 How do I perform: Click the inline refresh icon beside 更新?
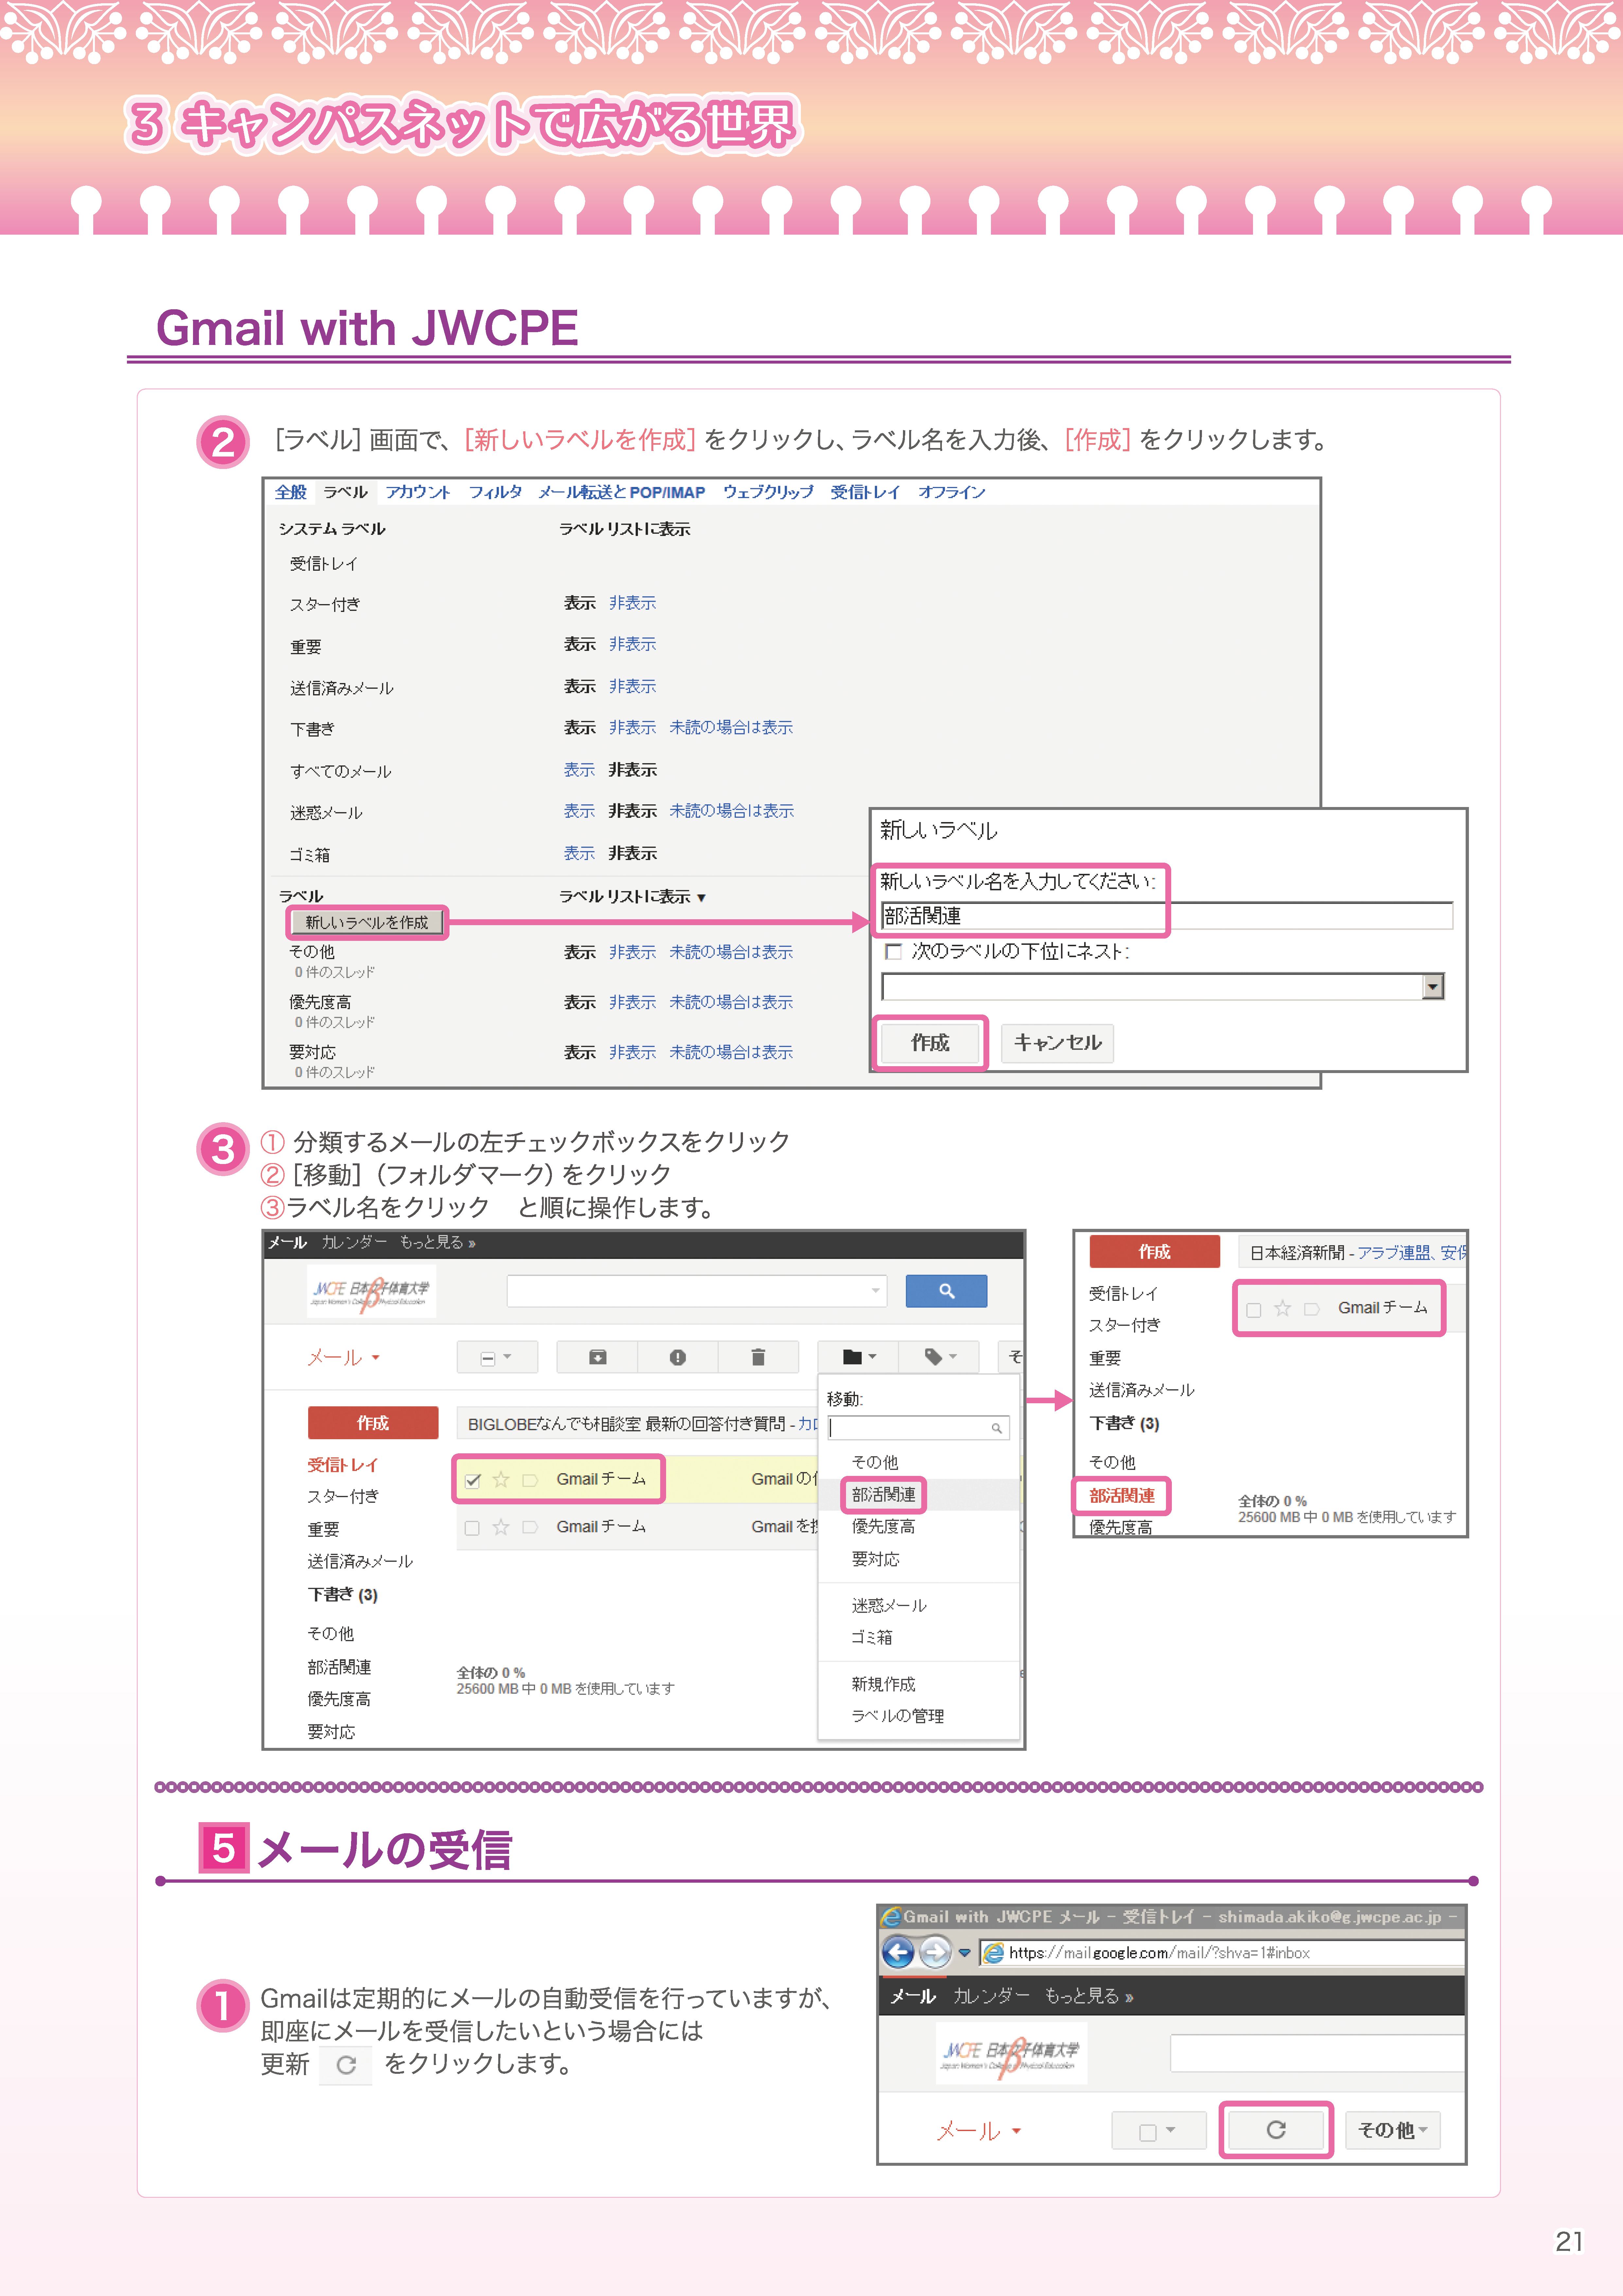click(346, 2065)
